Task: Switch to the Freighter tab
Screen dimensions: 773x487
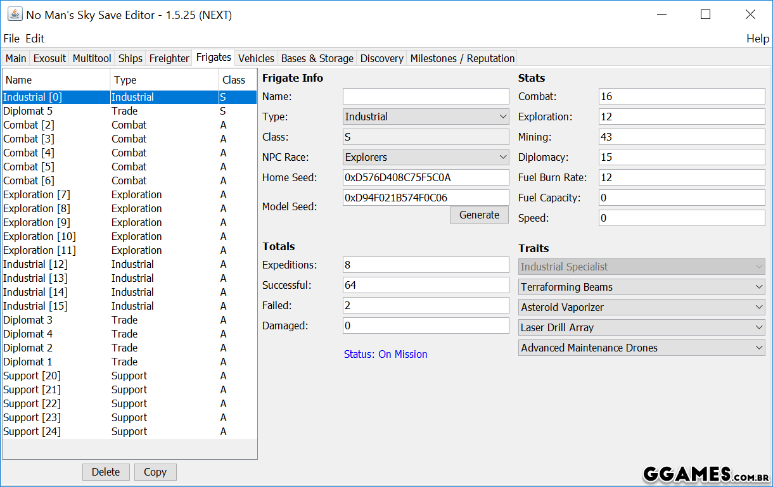Action: coord(169,58)
